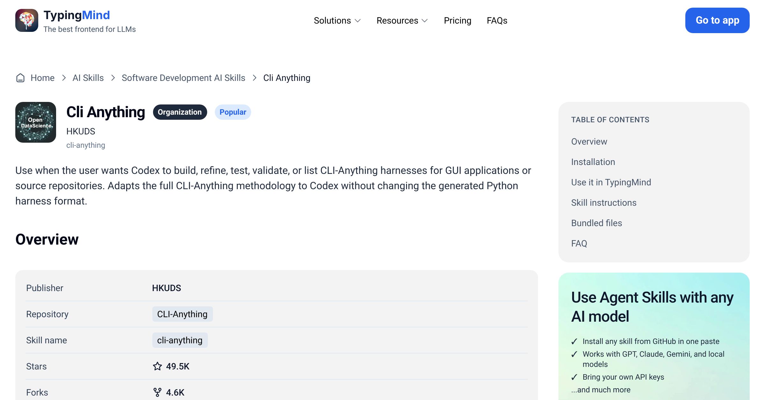Click the Overview section heading
Viewport: 765px width, 400px height.
click(x=47, y=239)
